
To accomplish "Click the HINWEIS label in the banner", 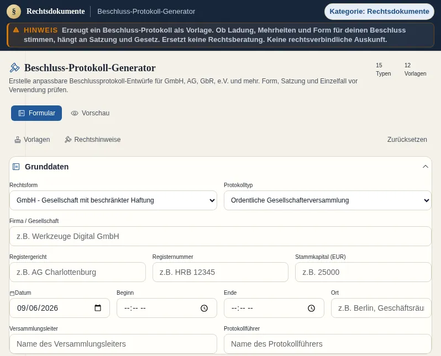I will click(x=40, y=30).
